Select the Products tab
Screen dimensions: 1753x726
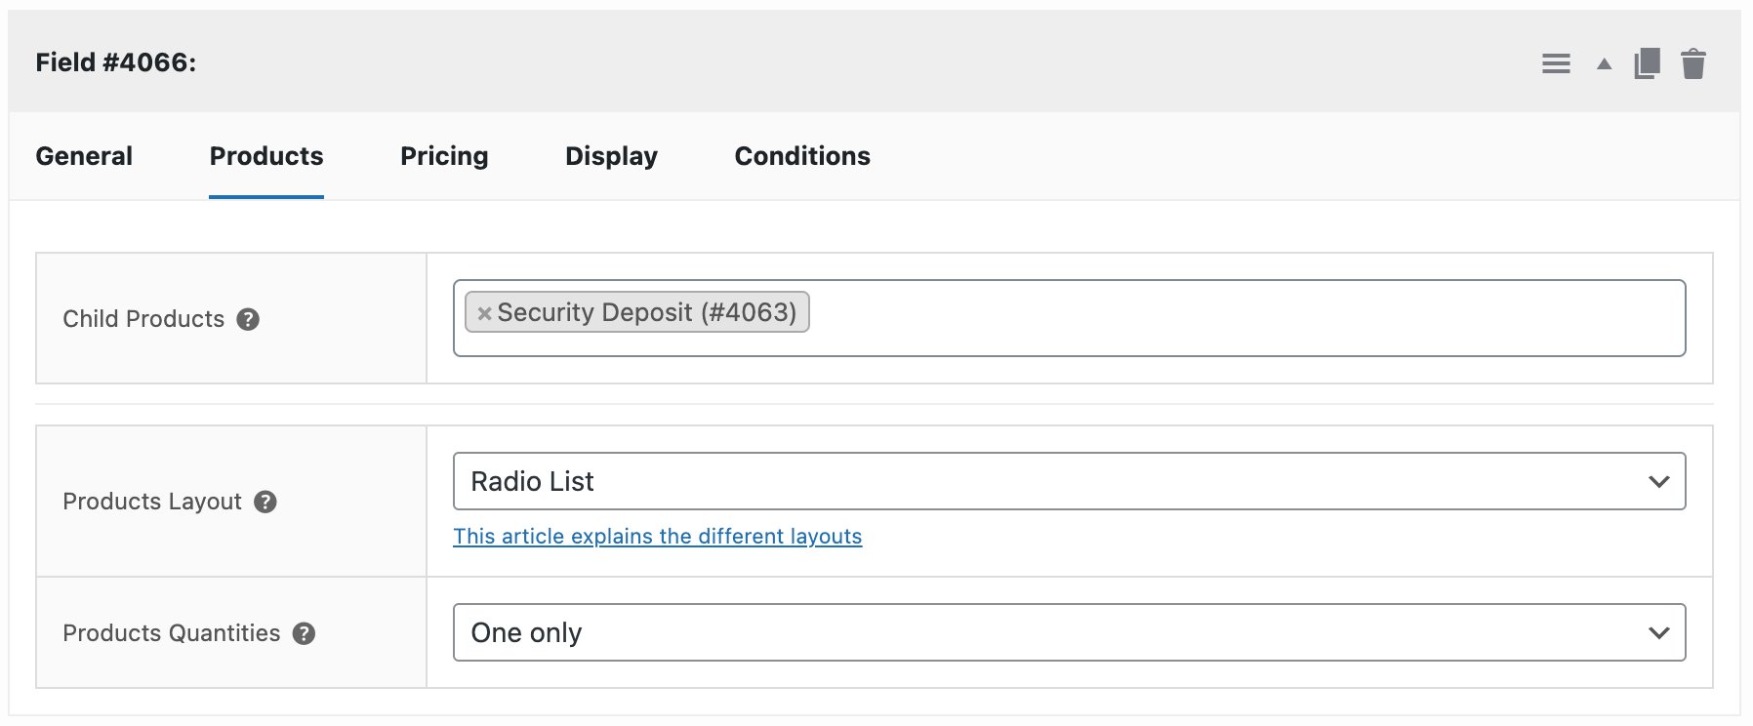point(265,156)
